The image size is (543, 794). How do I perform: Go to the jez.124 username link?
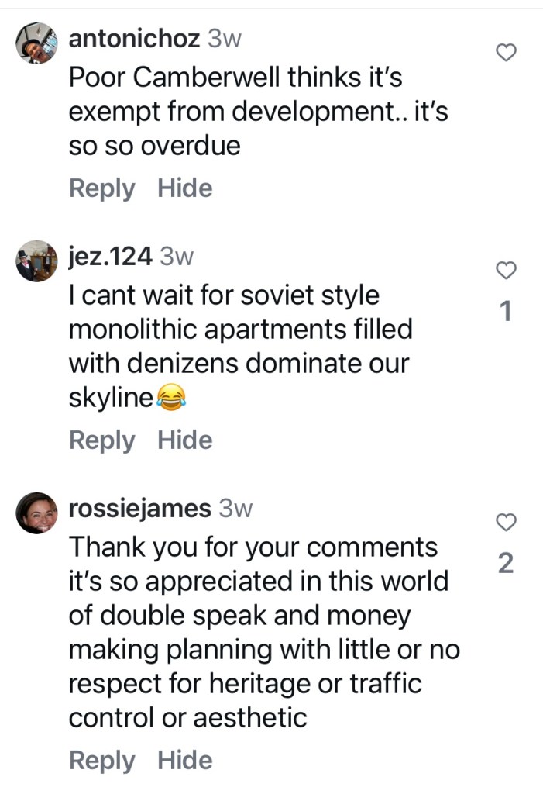point(110,257)
